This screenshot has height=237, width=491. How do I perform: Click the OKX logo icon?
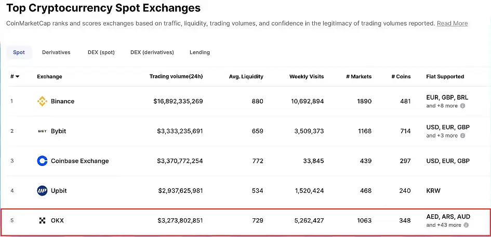tap(43, 220)
